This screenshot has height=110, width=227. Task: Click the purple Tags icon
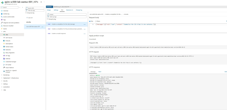2,20
